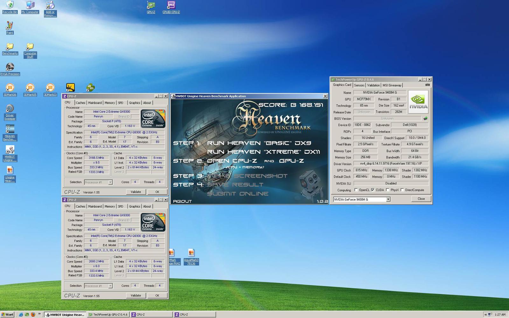Image resolution: width=509 pixels, height=318 pixels.
Task: Click the GPU-Z screenshot camera icon
Action: coord(427,85)
